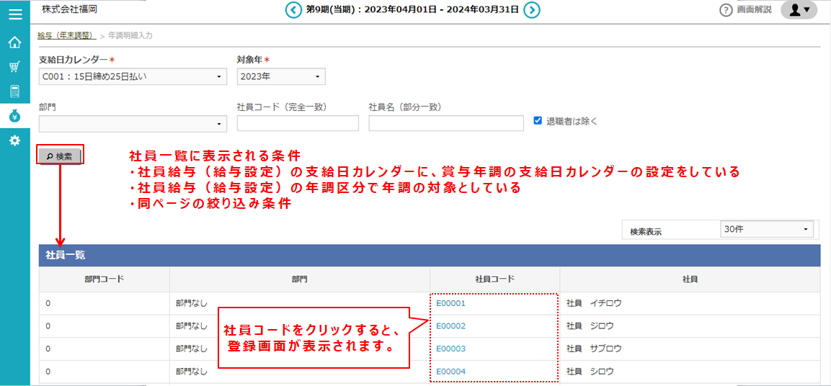Image resolution: width=831 pixels, height=386 pixels.
Task: Click the 部門コード column header
Action: [104, 279]
